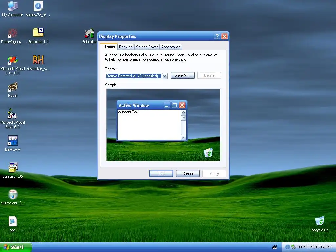Select the qBittorrent installer icon
The width and height of the screenshot is (336, 252).
point(12,197)
